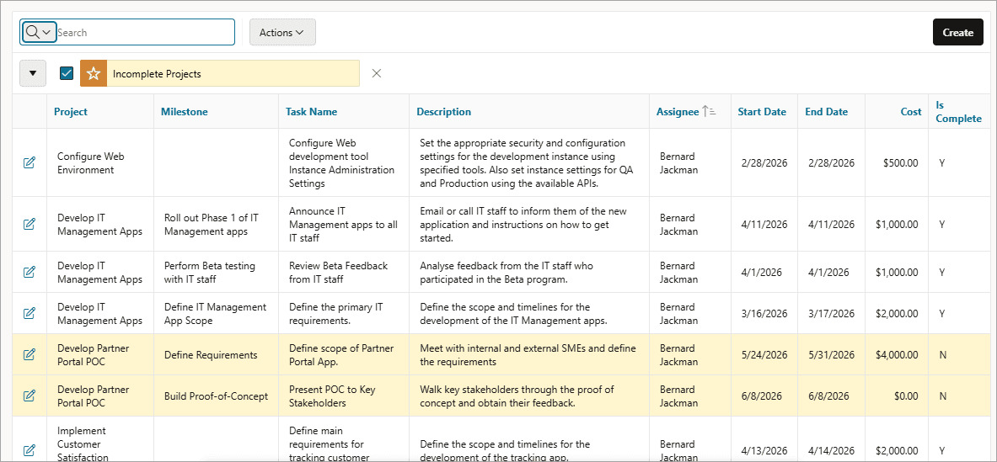Select the 'Build Proof-of-Concept' milestone cell

coord(217,396)
